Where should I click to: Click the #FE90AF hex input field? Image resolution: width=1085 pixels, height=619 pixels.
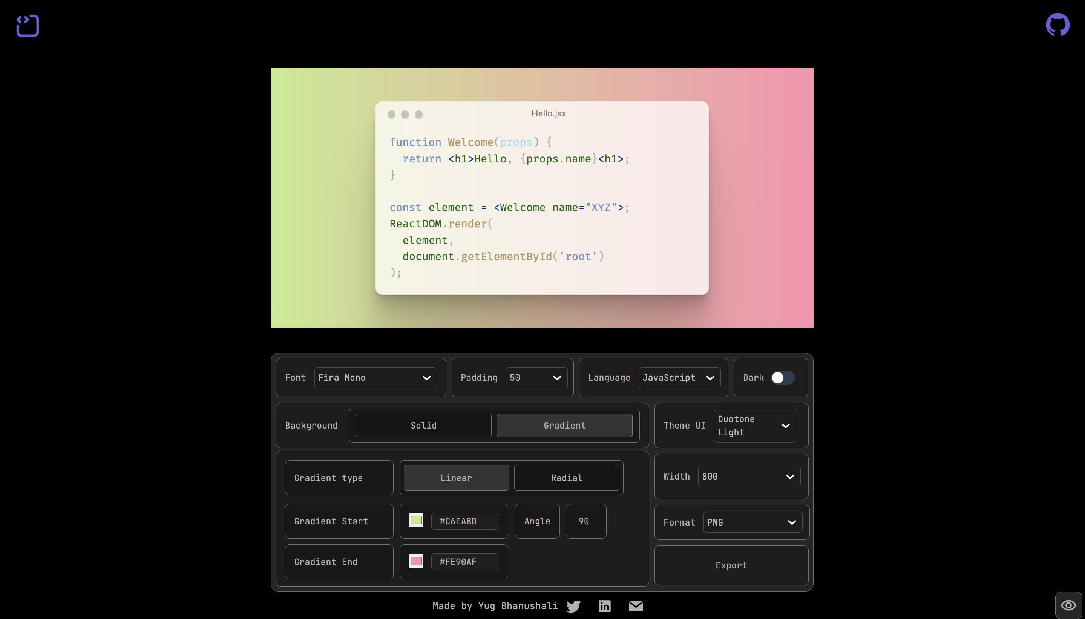pos(465,562)
